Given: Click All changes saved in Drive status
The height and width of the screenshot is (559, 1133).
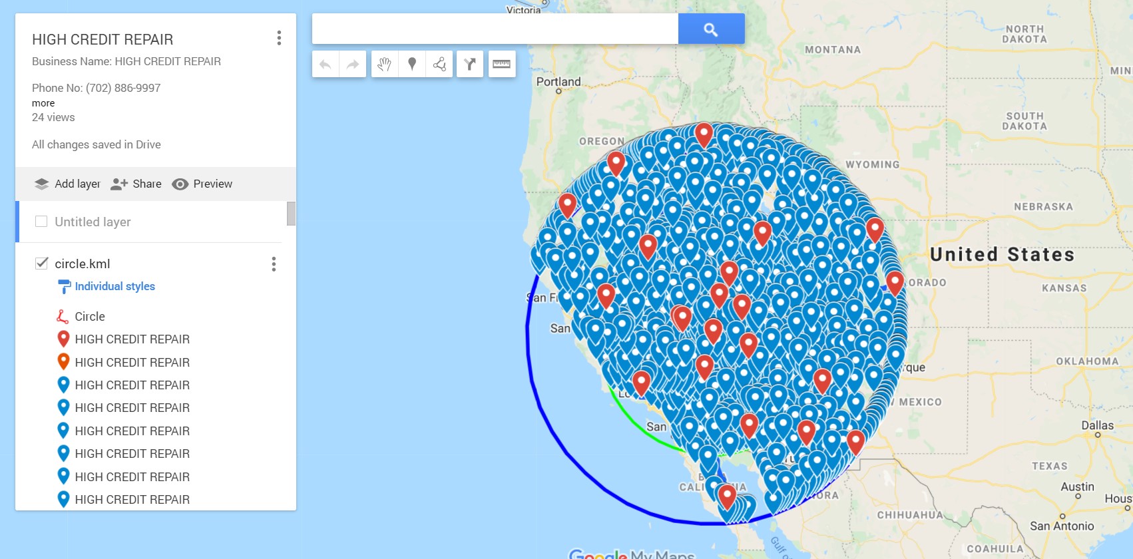Looking at the screenshot, I should click(x=97, y=144).
